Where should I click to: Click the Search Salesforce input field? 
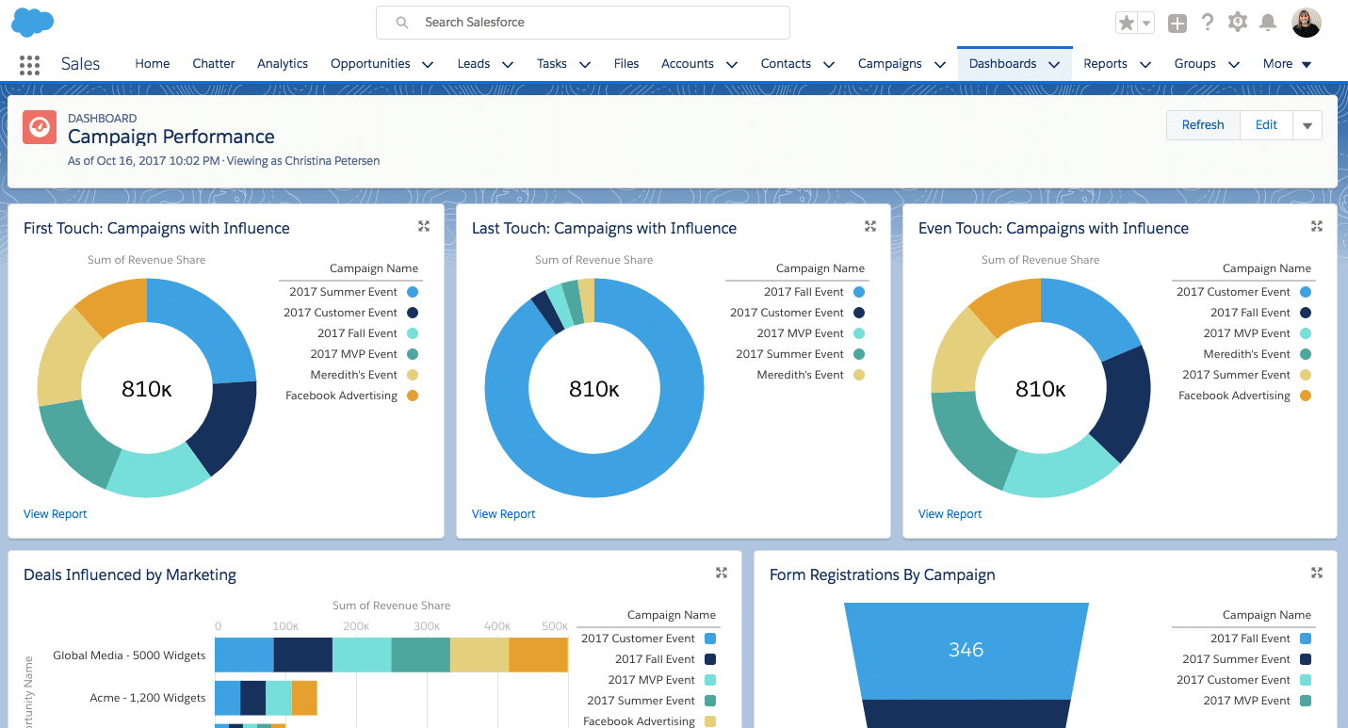tap(582, 22)
